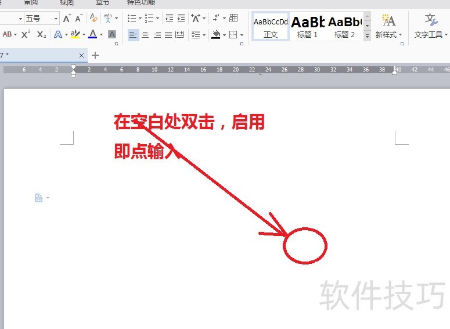Toggle superscript X² formatting
Image resolution: width=450 pixels, height=329 pixels.
point(26,34)
